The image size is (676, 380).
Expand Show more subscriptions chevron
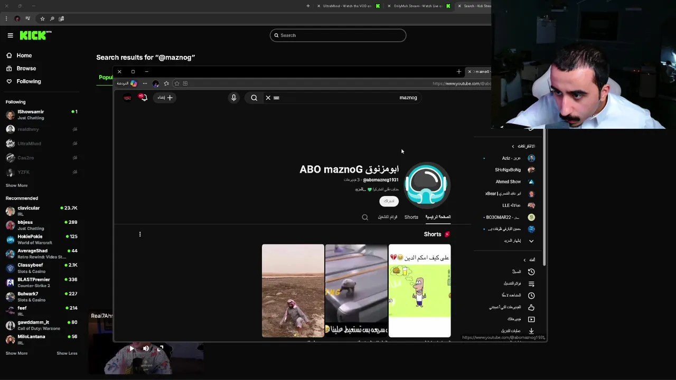(531, 241)
